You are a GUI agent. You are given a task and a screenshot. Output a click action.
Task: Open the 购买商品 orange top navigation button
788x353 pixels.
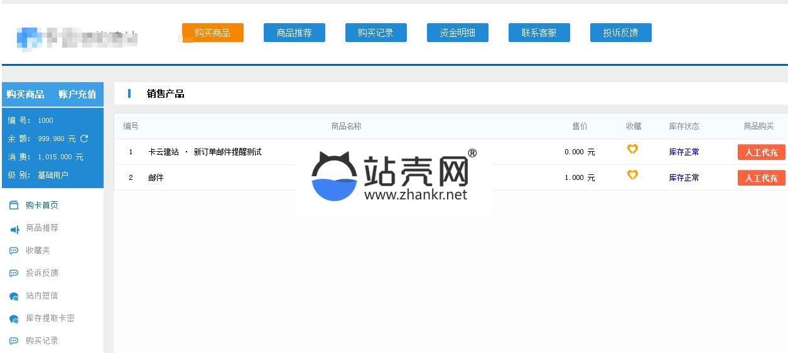212,33
